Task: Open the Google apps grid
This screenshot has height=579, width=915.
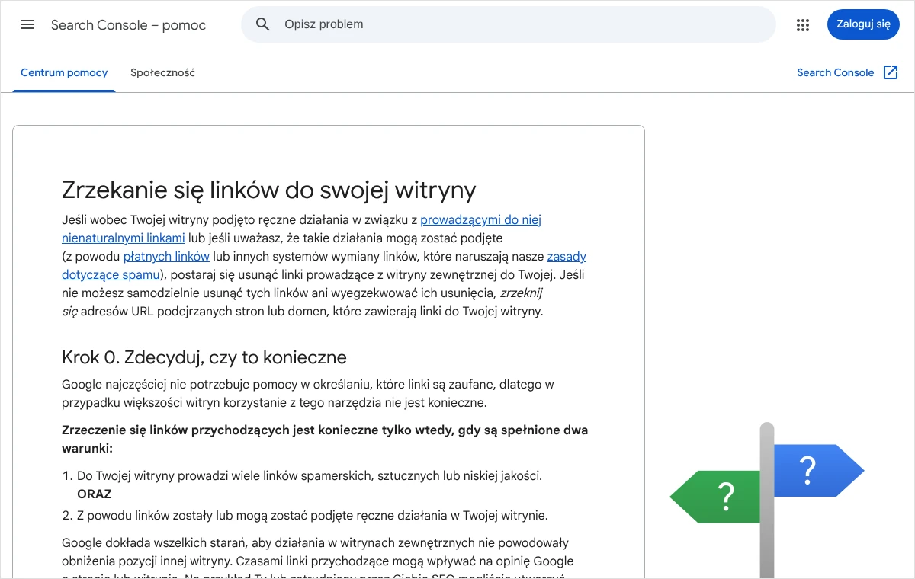Action: pos(802,24)
